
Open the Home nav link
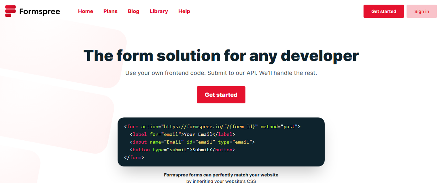[85, 11]
